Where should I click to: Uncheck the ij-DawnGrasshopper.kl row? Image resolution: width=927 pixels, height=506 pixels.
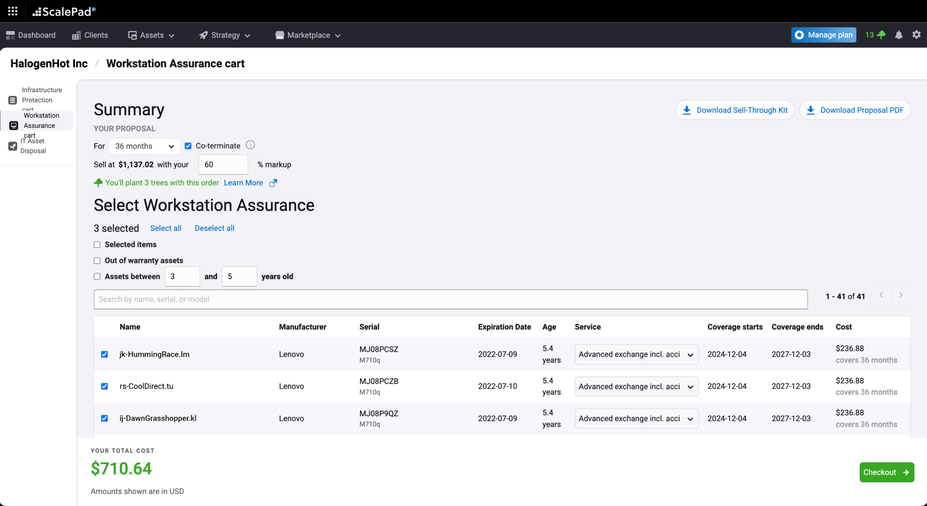[104, 418]
